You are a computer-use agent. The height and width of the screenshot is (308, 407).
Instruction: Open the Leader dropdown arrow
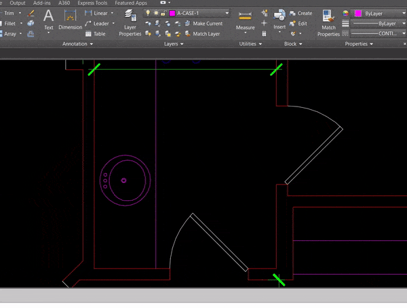click(x=113, y=23)
